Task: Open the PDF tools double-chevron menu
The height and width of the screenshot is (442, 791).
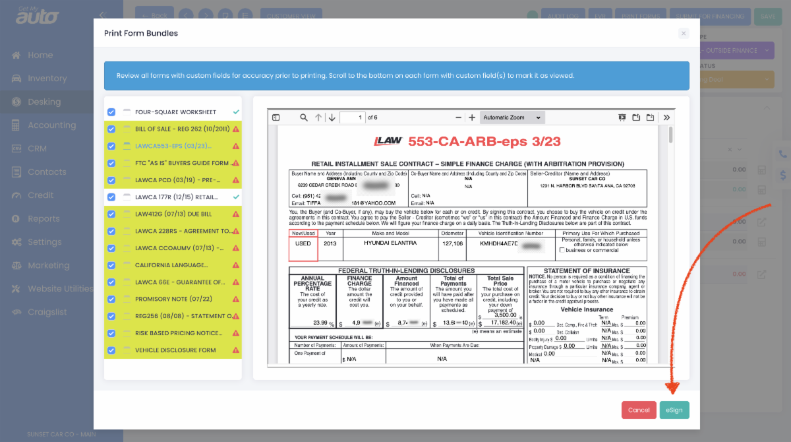Action: [x=666, y=117]
